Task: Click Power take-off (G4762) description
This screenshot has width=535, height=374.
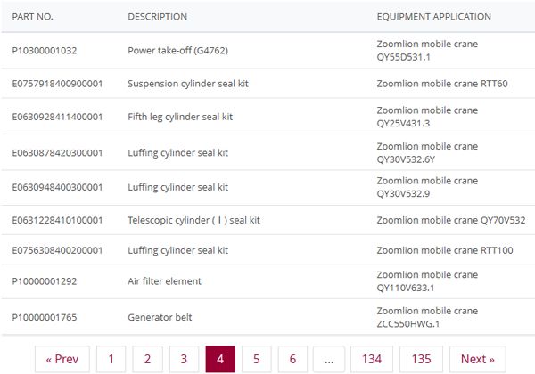Action: click(x=178, y=51)
